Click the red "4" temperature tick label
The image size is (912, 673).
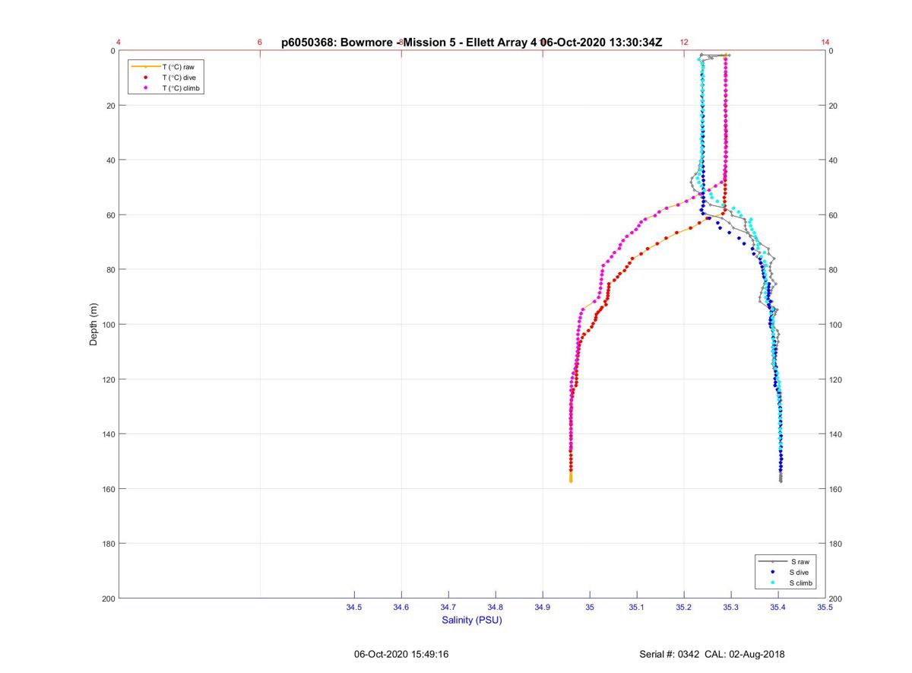(x=119, y=42)
